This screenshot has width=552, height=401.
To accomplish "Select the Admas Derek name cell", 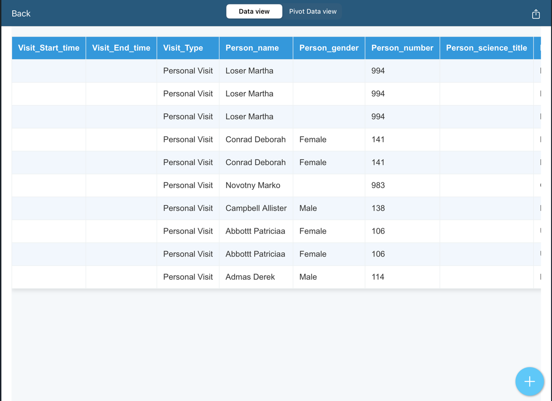I will click(x=250, y=277).
